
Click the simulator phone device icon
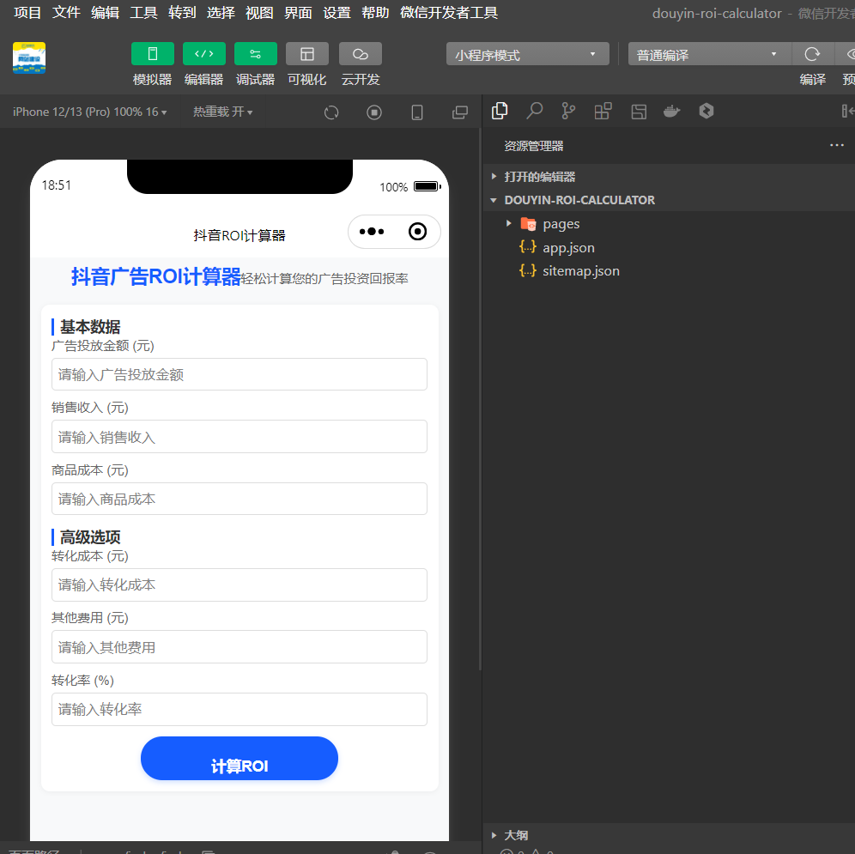417,112
